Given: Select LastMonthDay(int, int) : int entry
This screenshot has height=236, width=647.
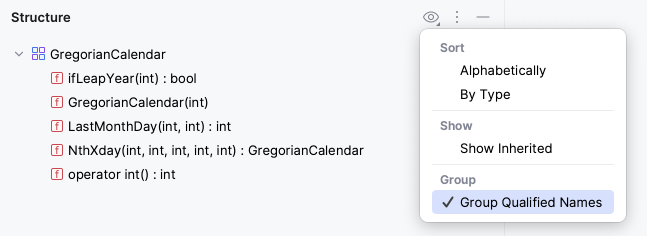Looking at the screenshot, I should click(x=149, y=126).
